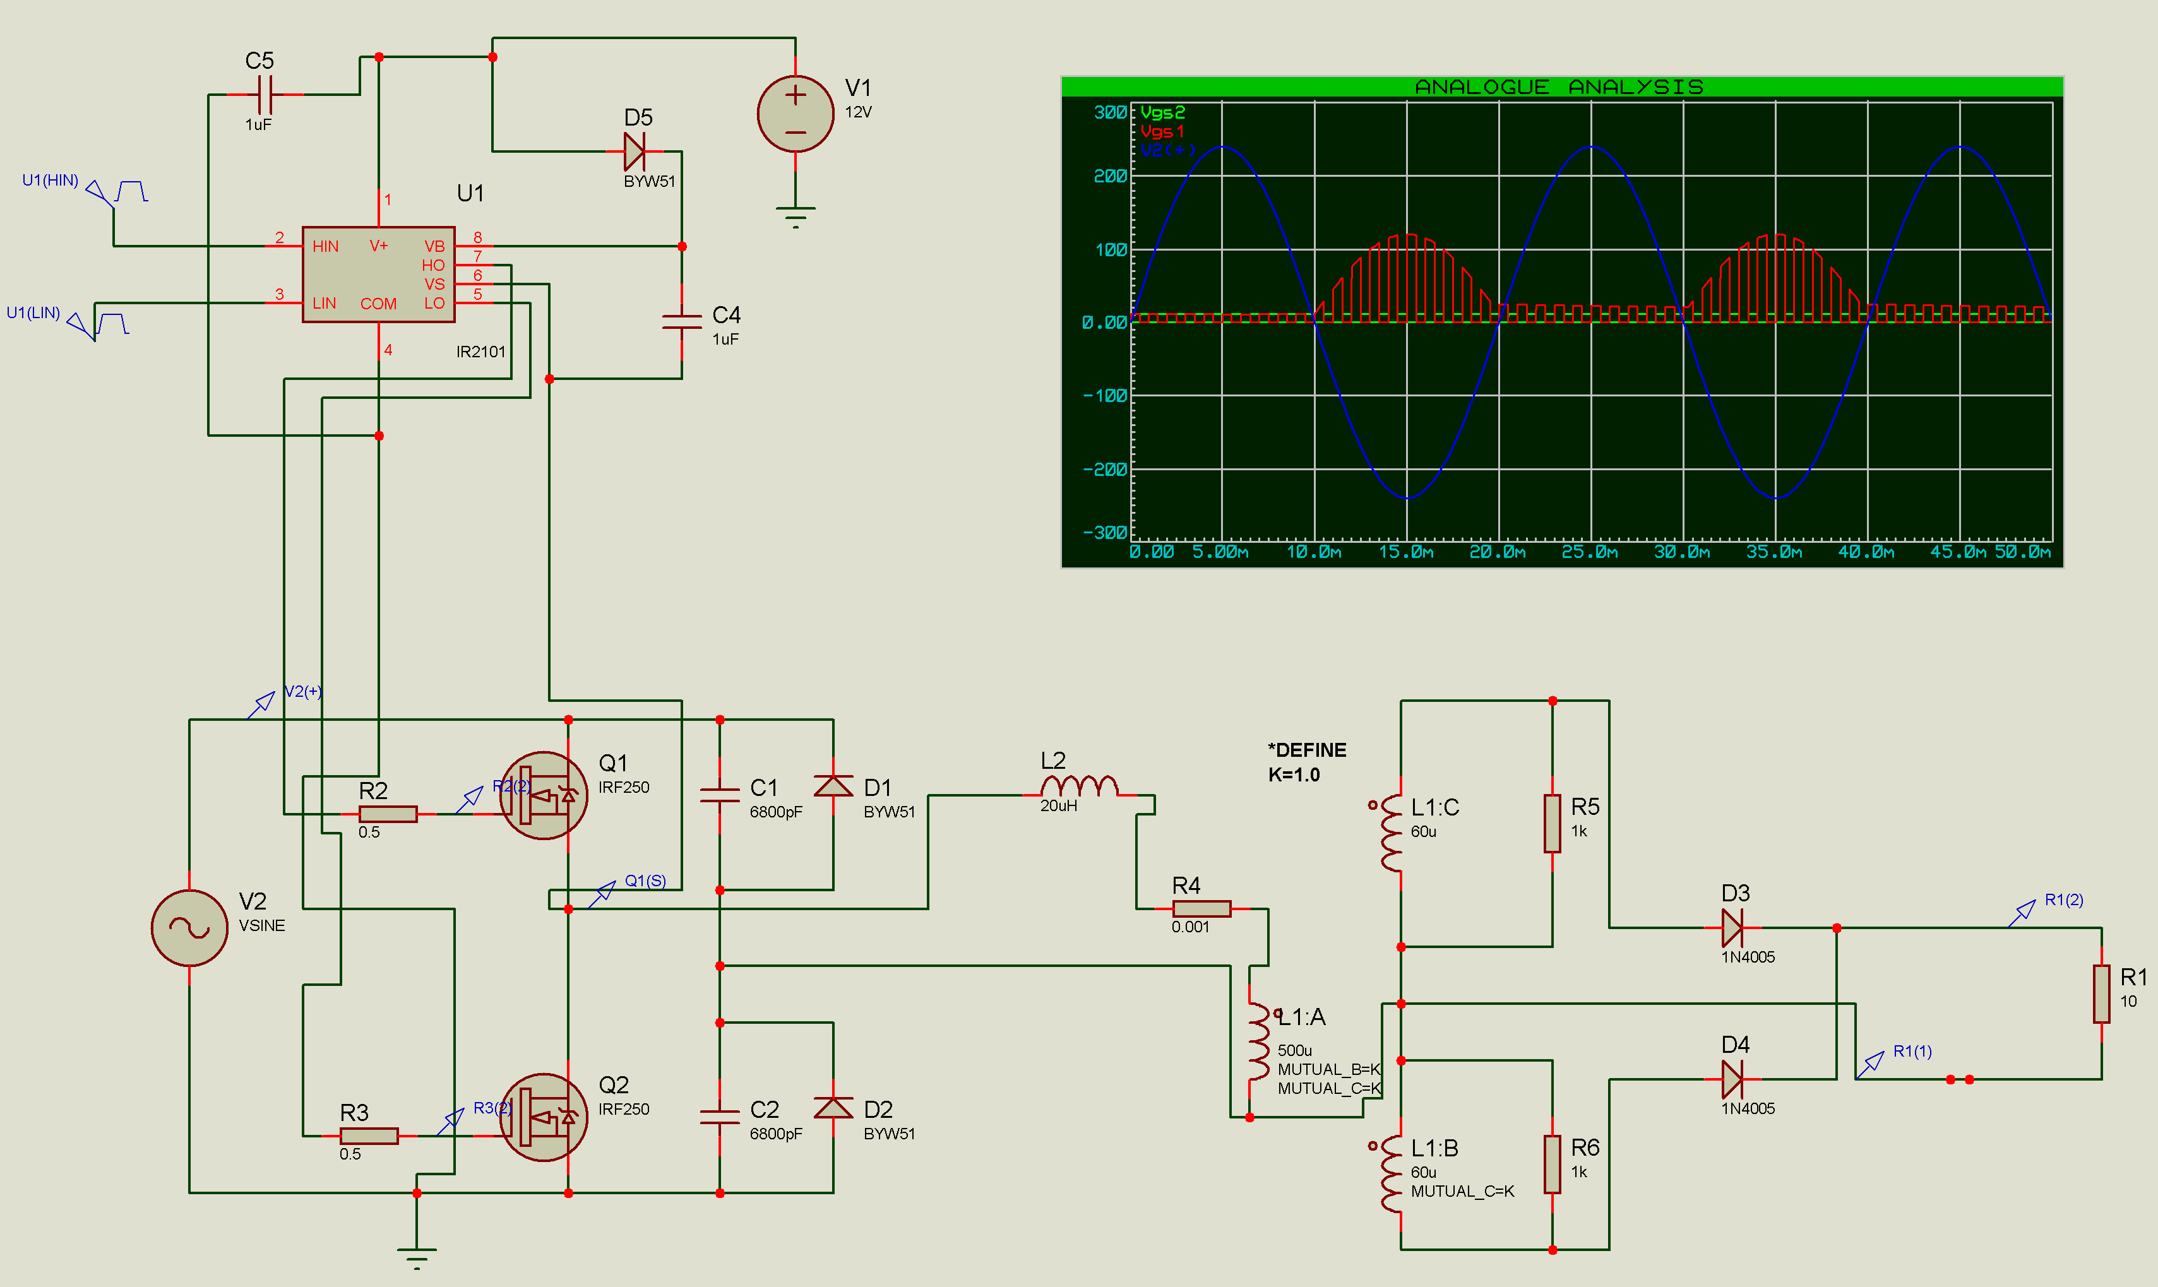
Task: Select the R4 0.001 resistor
Action: 1201,908
